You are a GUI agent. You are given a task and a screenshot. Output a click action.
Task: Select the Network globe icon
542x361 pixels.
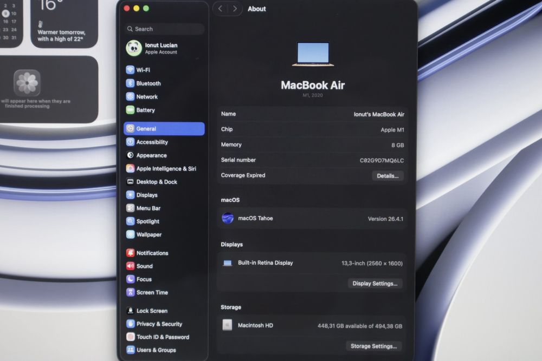[x=130, y=97]
